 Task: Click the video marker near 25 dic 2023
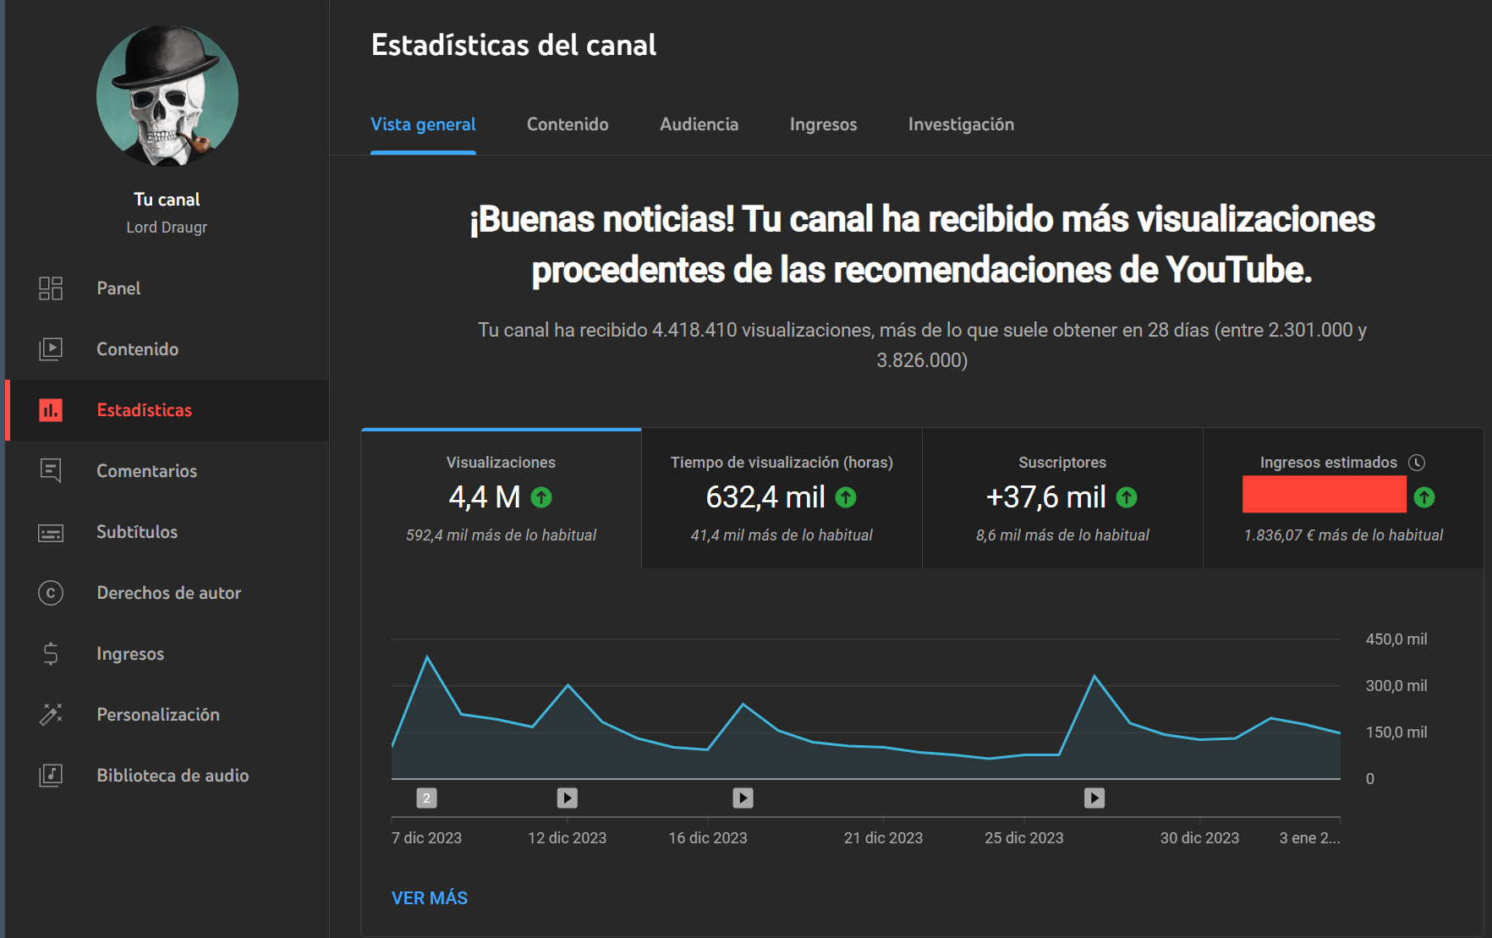1094,798
